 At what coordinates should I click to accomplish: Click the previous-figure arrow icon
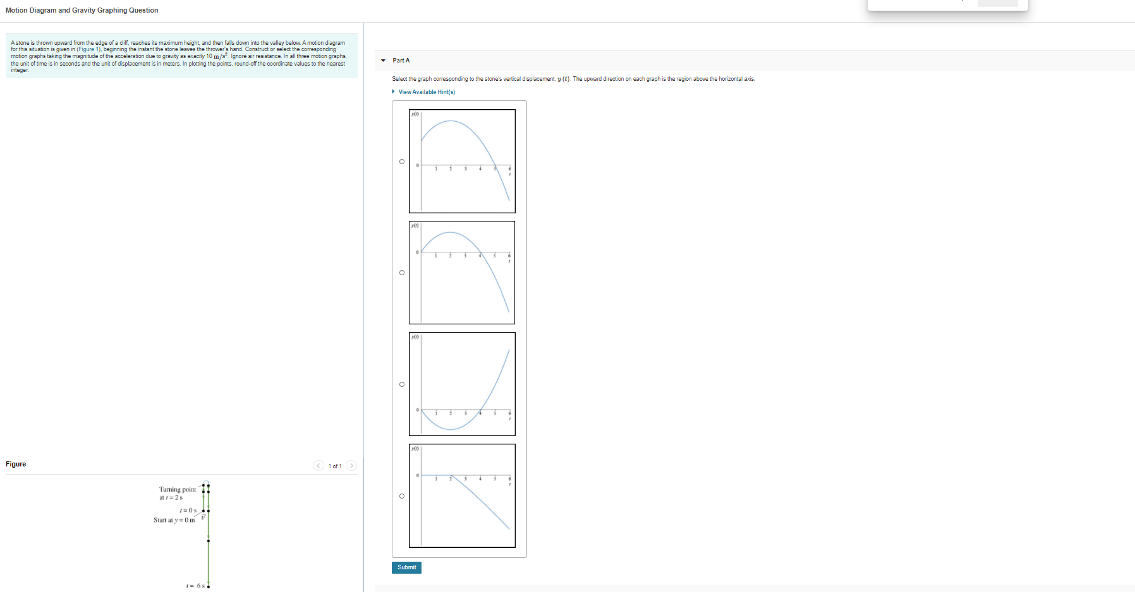click(318, 465)
